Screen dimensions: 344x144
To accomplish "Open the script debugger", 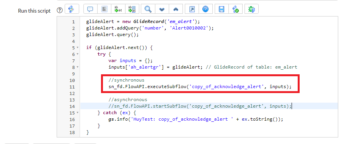I will coord(251,9).
